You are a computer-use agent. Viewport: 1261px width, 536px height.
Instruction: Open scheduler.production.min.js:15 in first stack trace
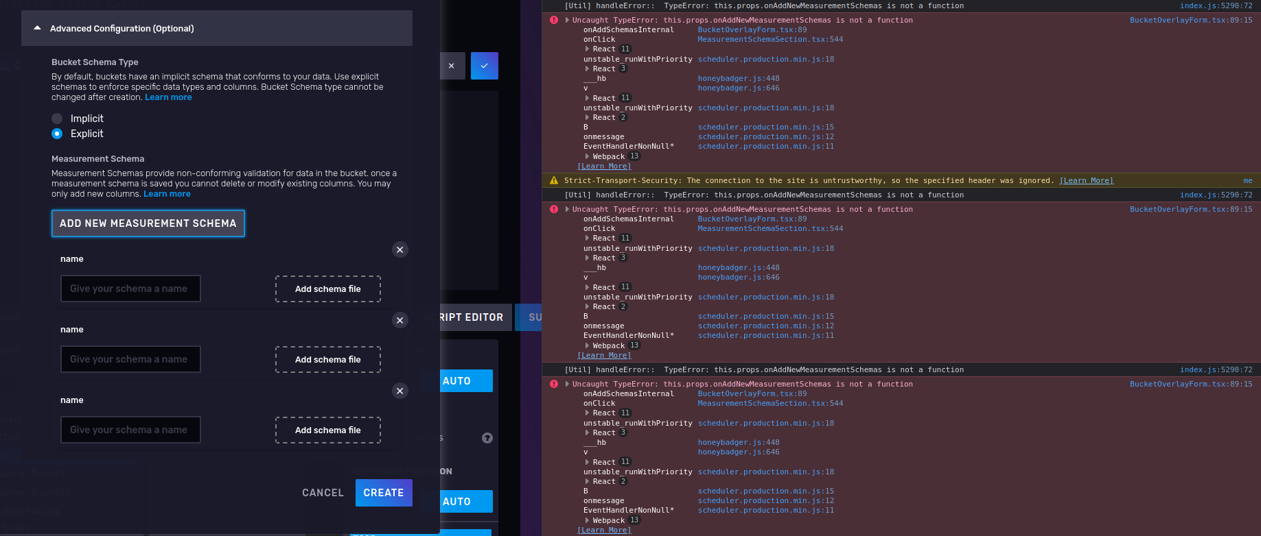766,127
